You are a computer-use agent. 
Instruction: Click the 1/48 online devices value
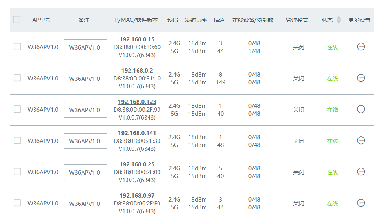tap(254, 51)
